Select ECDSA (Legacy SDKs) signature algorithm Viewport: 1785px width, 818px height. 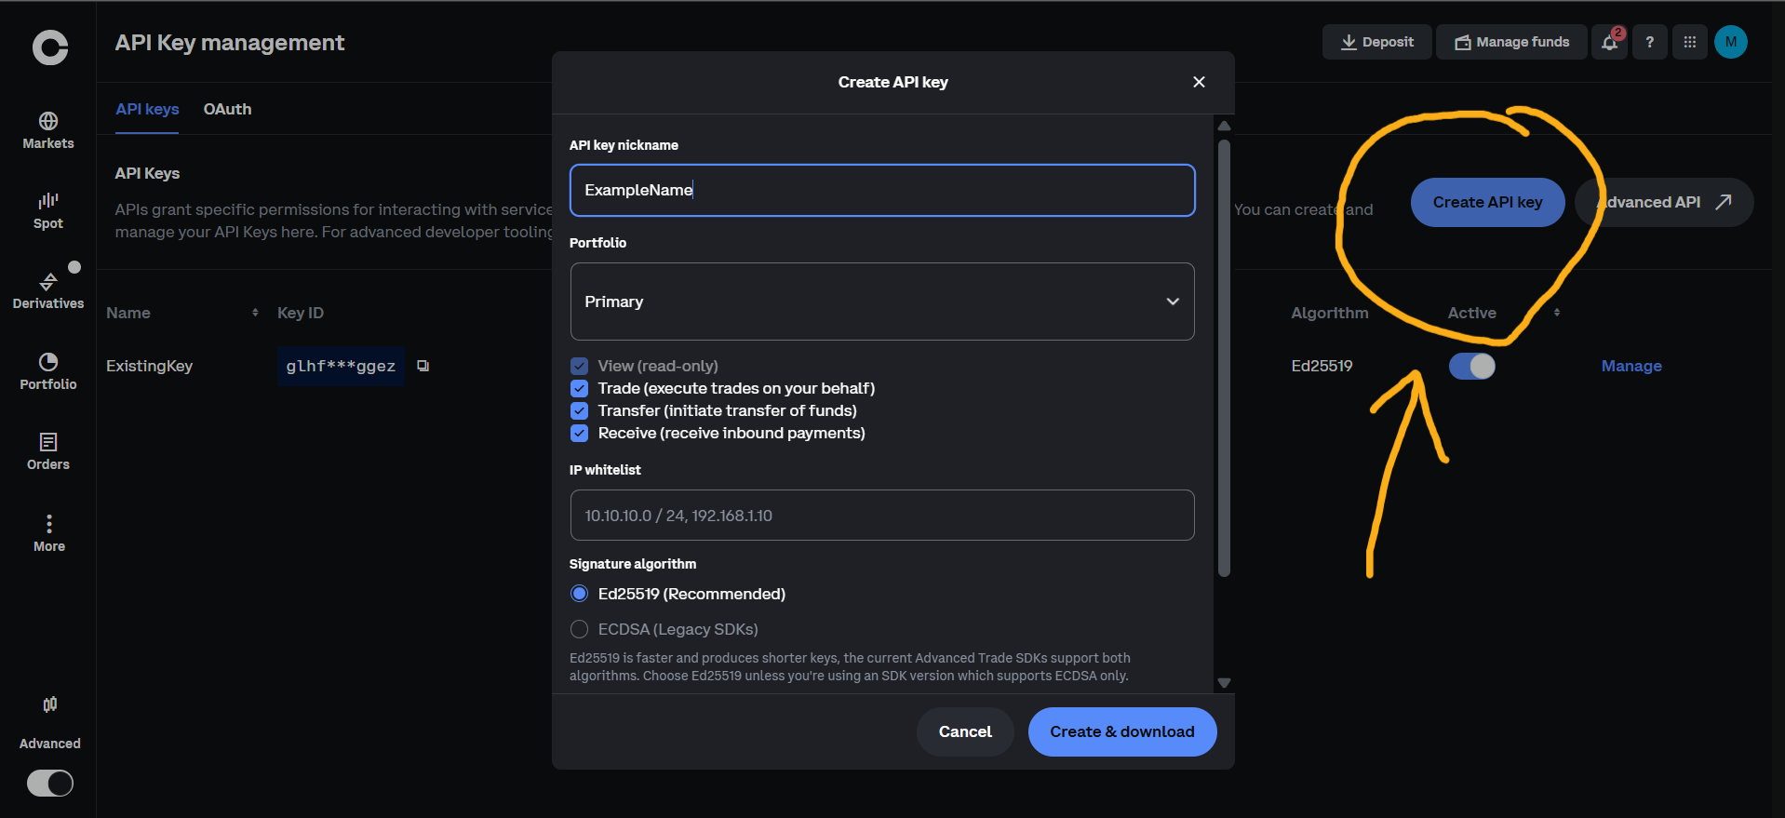pos(580,629)
